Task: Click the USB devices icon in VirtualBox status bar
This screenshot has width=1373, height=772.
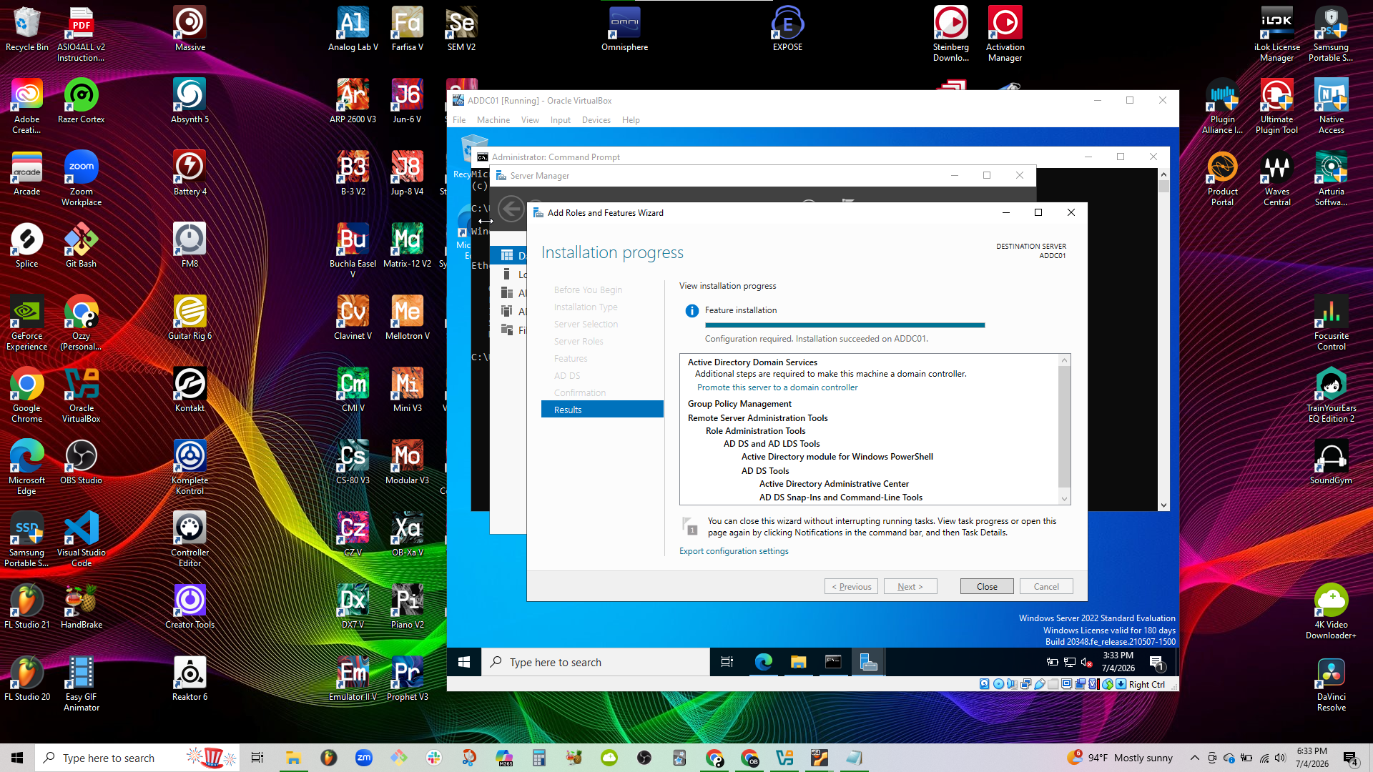Action: (x=1039, y=684)
